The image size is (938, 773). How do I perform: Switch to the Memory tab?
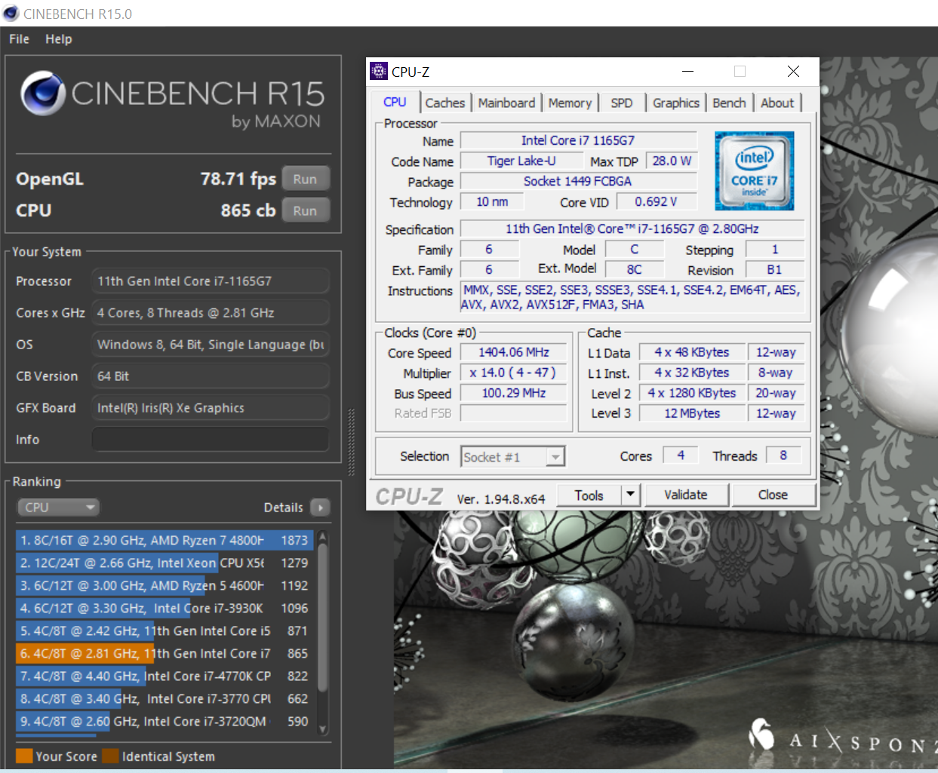tap(570, 103)
